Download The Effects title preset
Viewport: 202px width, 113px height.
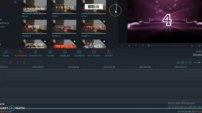coord(74,41)
